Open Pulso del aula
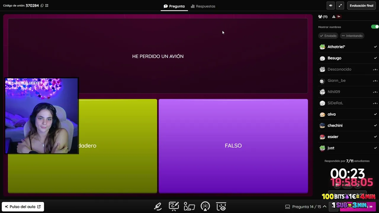Screen dimensions: 379x213 [23, 207]
